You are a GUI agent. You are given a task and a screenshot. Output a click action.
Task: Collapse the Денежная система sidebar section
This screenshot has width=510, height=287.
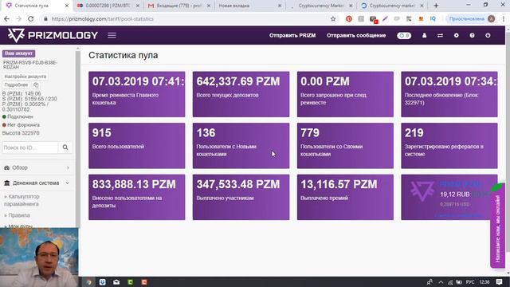tap(37, 183)
